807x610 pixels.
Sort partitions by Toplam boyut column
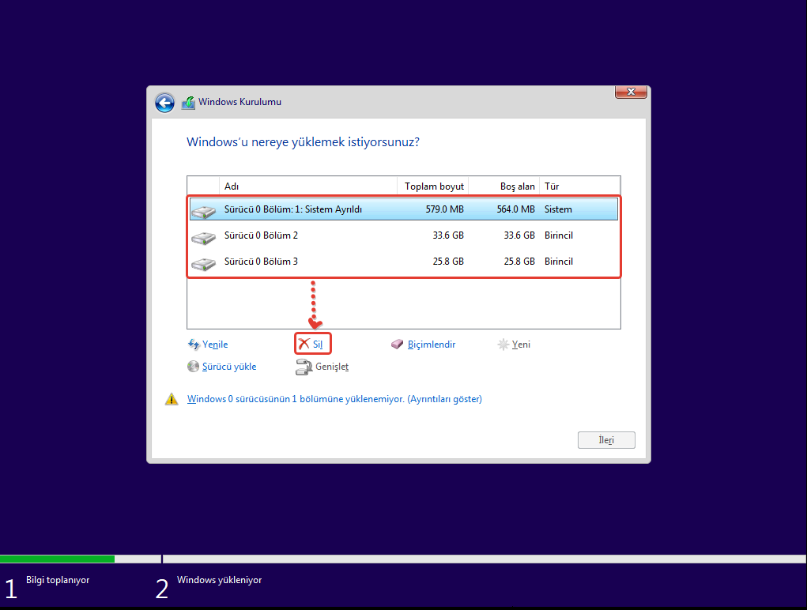tap(433, 186)
